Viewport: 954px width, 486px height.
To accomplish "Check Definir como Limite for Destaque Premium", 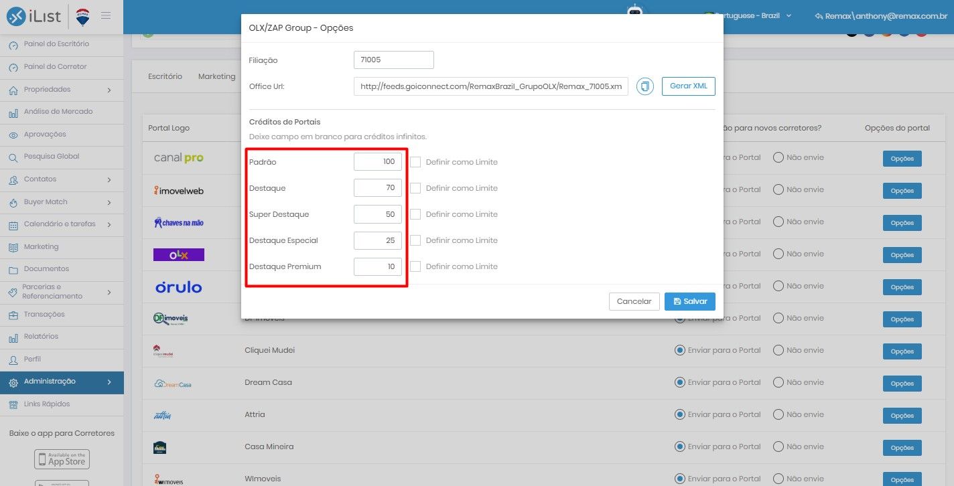I will [x=415, y=266].
